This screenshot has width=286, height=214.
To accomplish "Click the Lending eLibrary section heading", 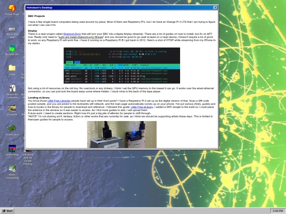I will (39, 98).
